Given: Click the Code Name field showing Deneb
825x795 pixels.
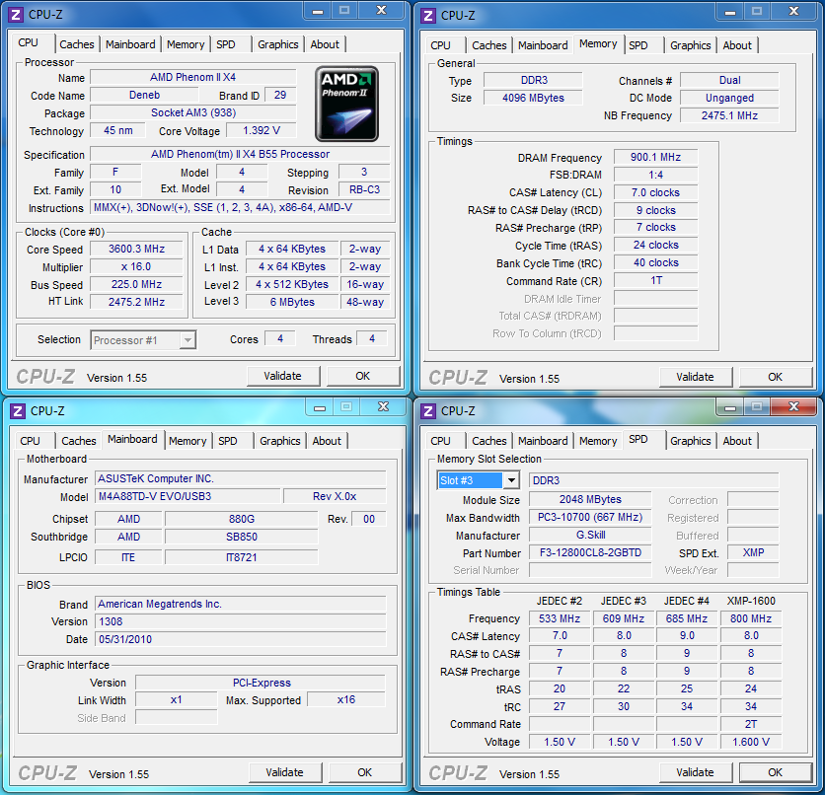Looking at the screenshot, I should point(144,95).
